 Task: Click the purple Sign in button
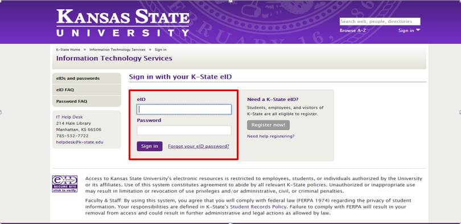[149, 146]
